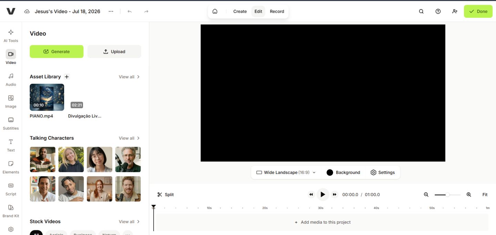Open the project options ellipsis menu
Viewport: 496px width, 235px height.
[111, 11]
